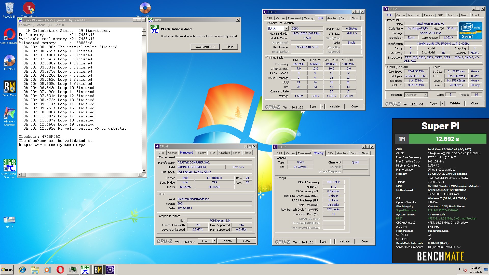Open the Windows7 disc desktop icon
Image resolution: width=489 pixels, height=275 pixels.
click(145, 9)
